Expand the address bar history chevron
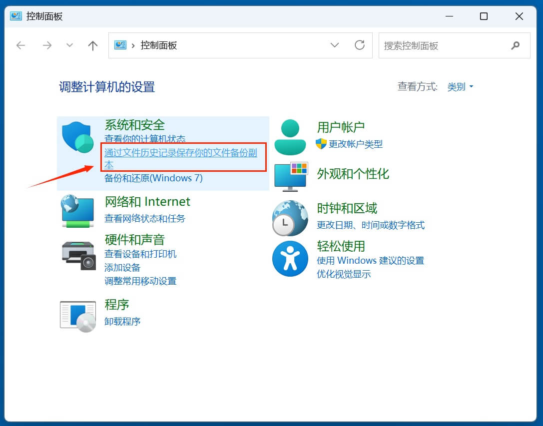543x426 pixels. [335, 45]
